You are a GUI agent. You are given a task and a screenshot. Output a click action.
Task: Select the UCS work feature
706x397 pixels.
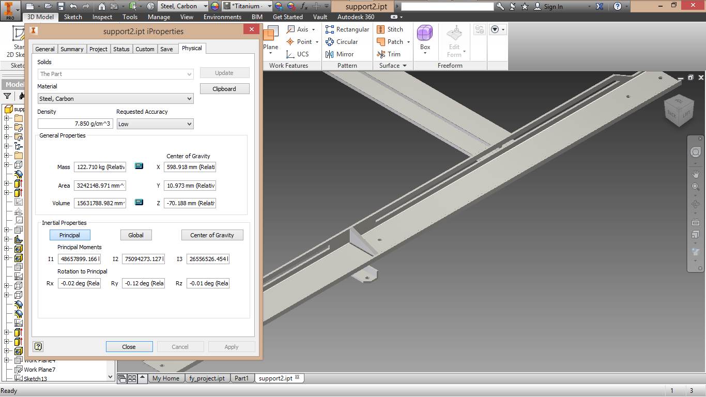298,54
